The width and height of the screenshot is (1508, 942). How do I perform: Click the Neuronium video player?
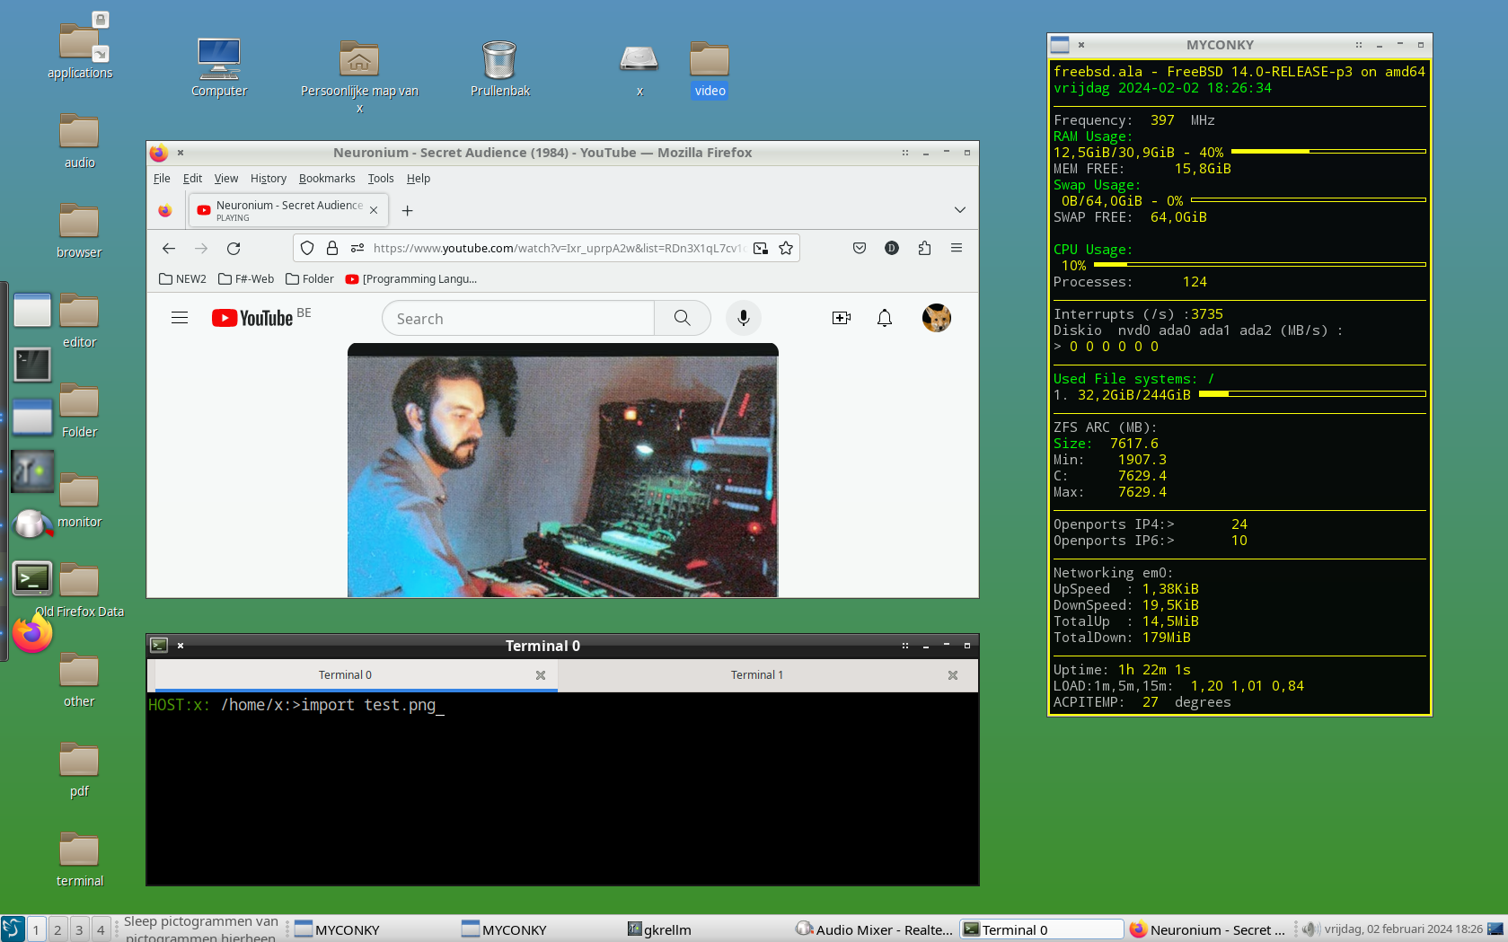(x=563, y=471)
